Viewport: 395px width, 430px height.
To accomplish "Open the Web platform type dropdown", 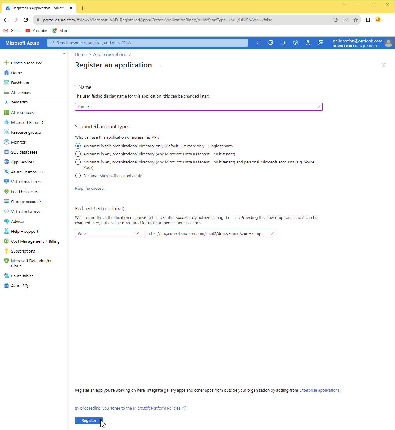I will [108, 233].
